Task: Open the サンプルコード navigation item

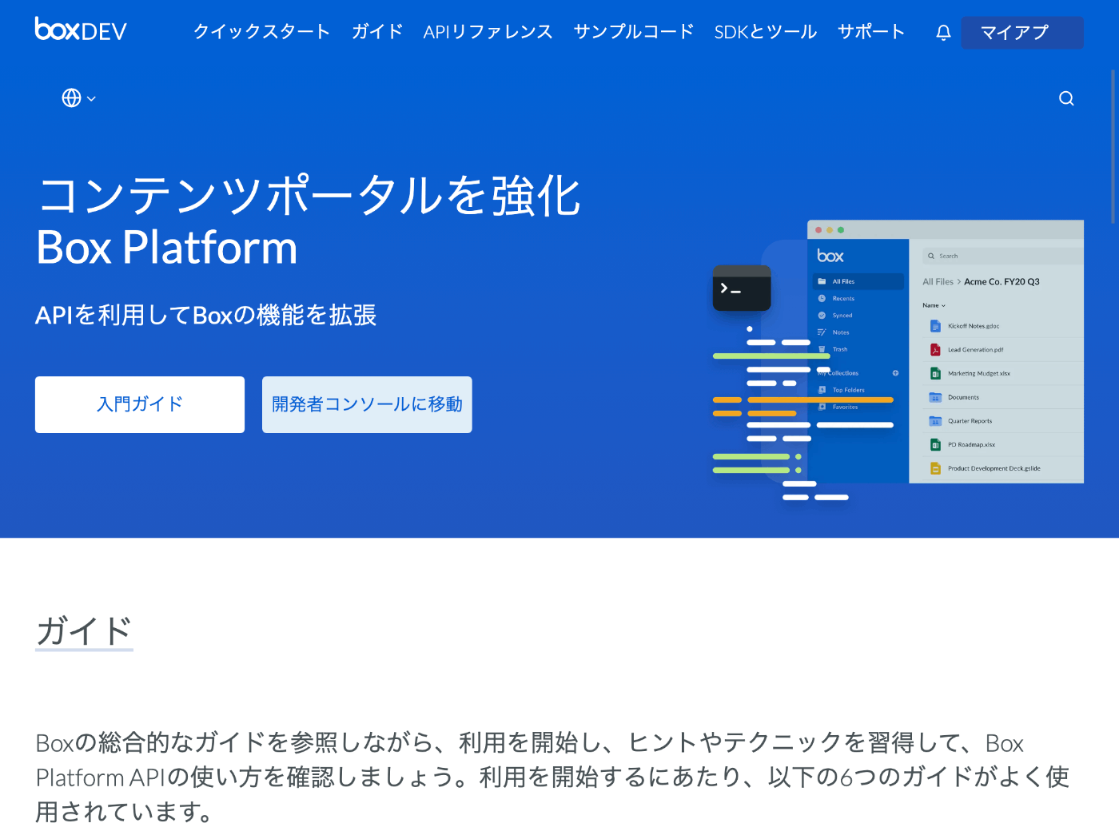Action: [633, 32]
